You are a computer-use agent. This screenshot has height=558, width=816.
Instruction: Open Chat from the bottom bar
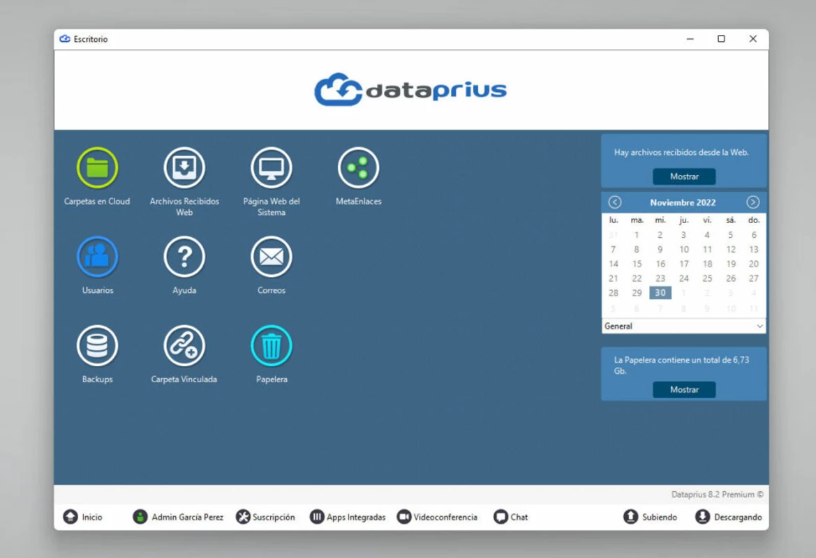(510, 517)
